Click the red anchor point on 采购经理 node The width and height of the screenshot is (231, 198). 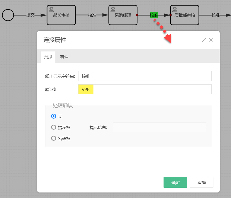tap(138, 15)
